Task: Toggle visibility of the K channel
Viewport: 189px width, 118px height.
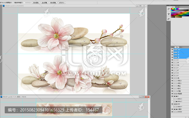Action: (172, 70)
